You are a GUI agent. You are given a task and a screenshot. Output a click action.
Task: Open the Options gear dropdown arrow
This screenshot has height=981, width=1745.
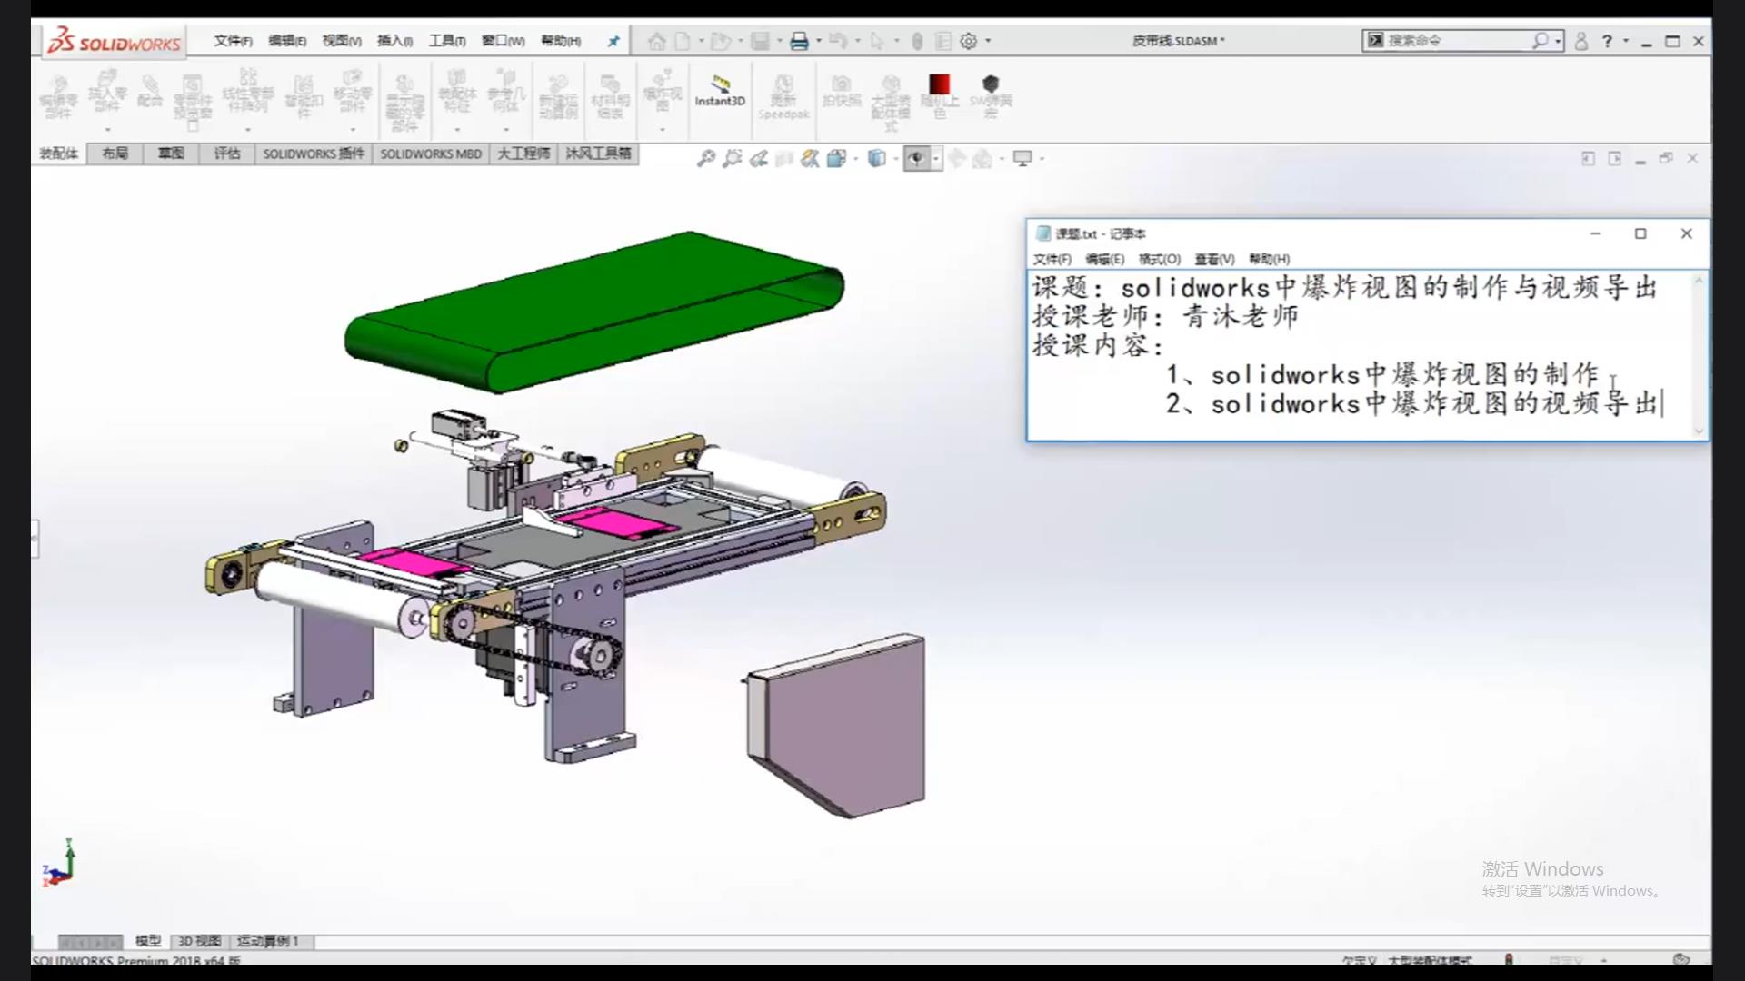point(988,41)
